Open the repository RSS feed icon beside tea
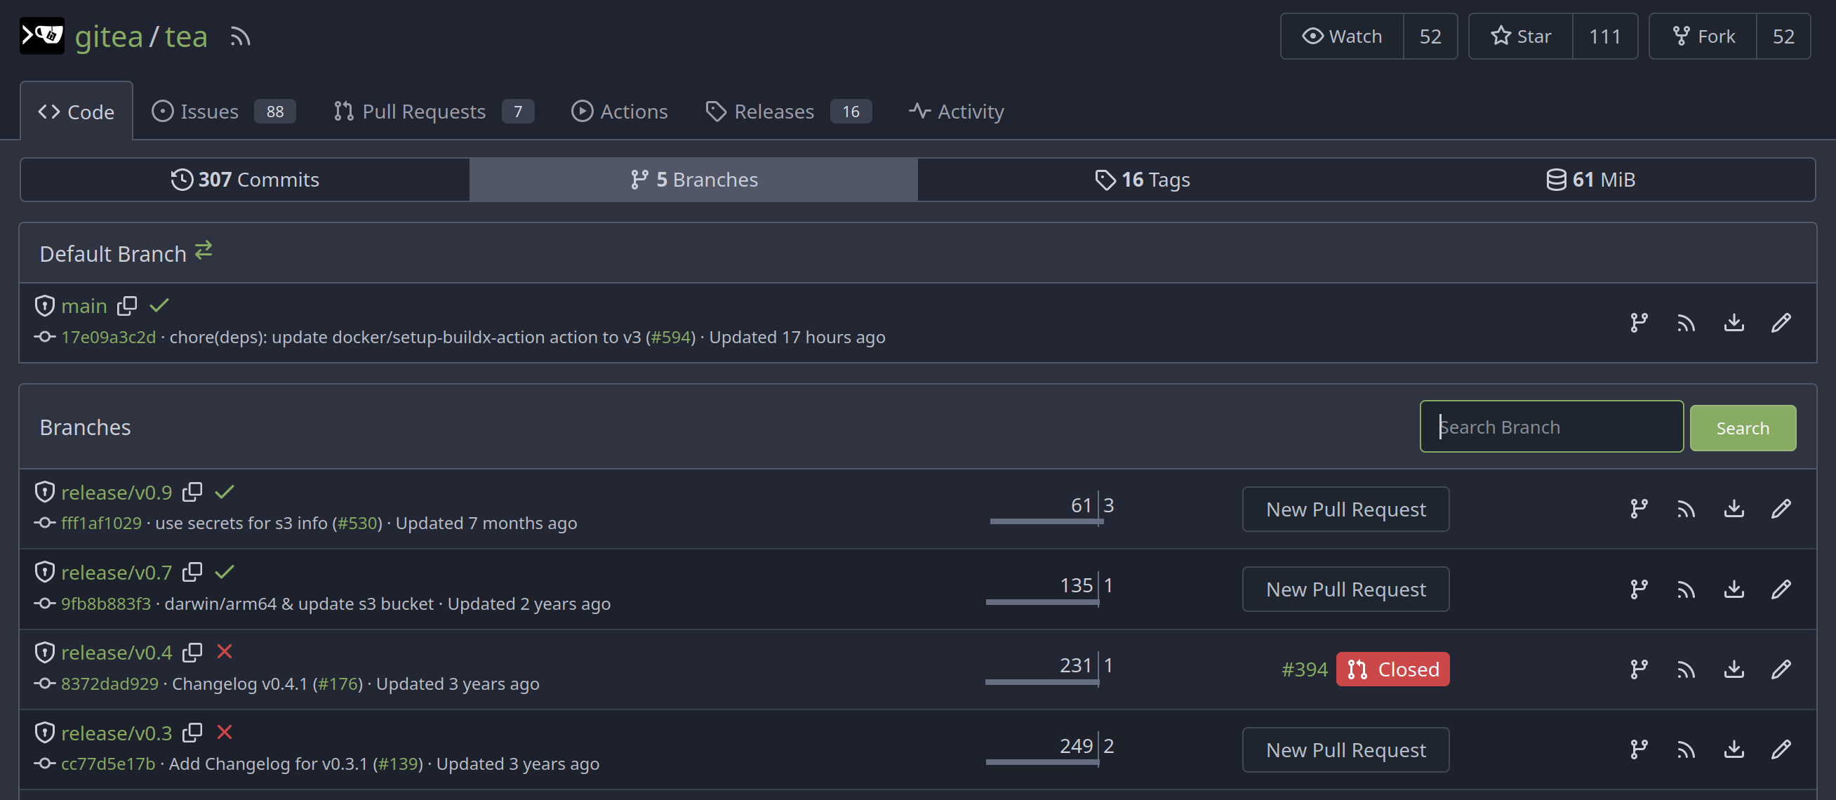Image resolution: width=1836 pixels, height=800 pixels. click(240, 36)
